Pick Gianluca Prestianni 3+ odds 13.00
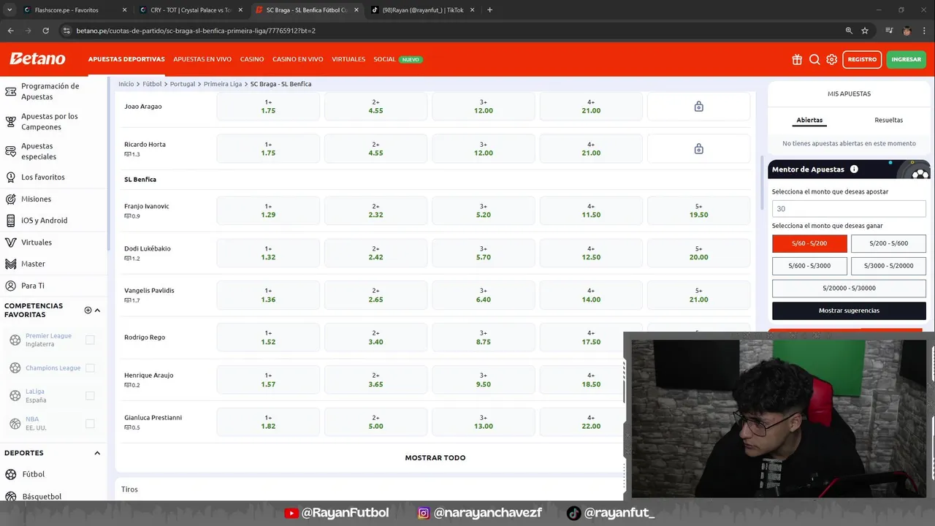 [484, 422]
